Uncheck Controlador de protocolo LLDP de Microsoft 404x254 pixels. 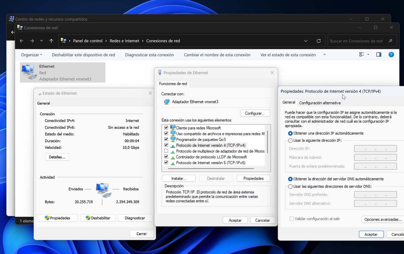[x=166, y=157]
